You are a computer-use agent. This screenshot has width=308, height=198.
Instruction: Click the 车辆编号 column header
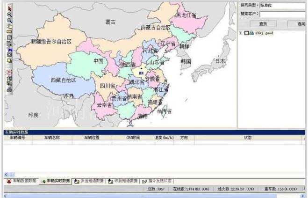[17, 138]
